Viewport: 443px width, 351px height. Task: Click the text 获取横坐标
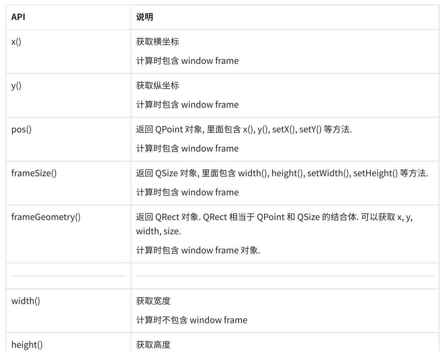pos(158,42)
